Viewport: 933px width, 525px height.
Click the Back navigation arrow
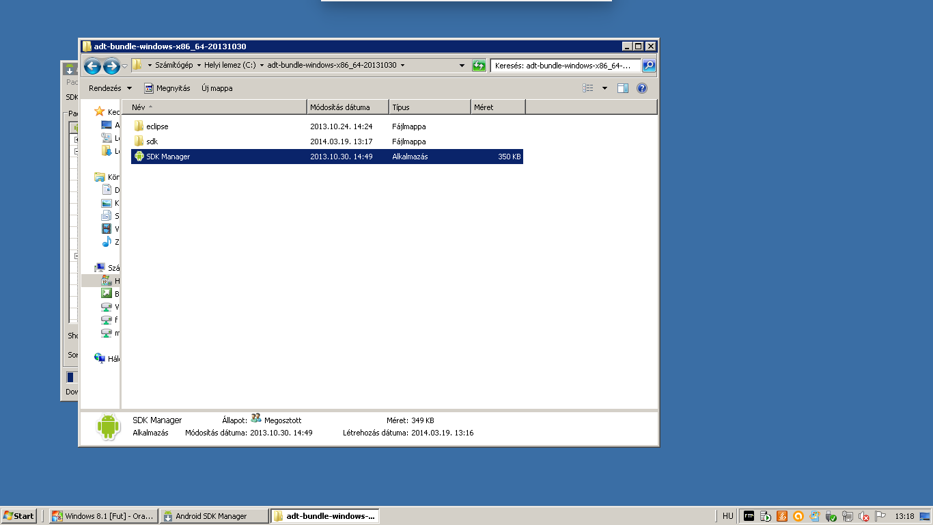pyautogui.click(x=92, y=66)
